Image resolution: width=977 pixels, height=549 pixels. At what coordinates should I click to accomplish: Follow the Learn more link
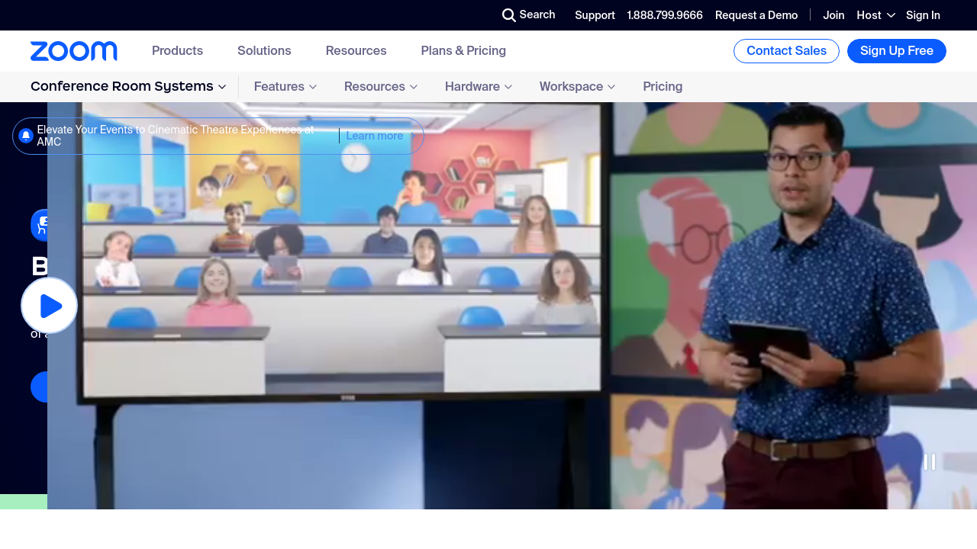point(374,136)
